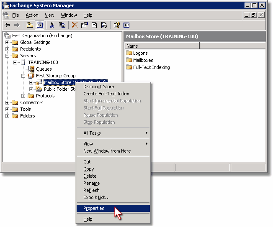Click the last toolbar icon after Help
This screenshot has height=227, width=273.
click(126, 25)
